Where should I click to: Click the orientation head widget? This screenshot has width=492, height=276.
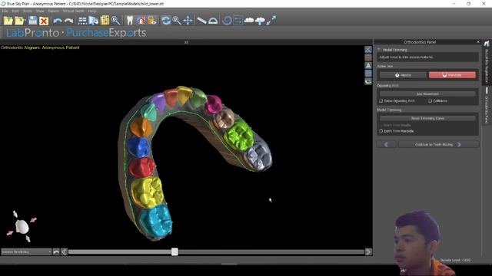point(22,227)
